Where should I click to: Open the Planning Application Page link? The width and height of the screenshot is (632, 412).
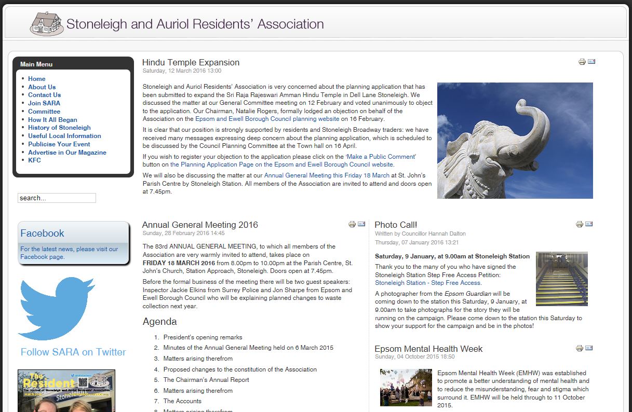coord(282,164)
